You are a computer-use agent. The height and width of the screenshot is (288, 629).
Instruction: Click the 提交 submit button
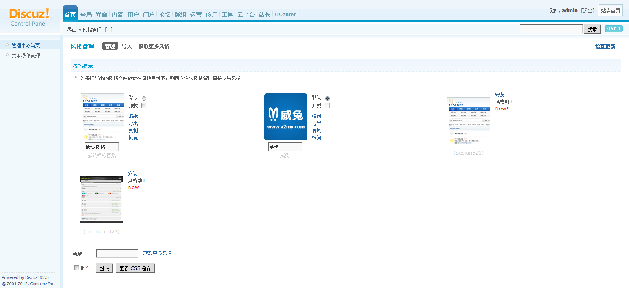[105, 268]
